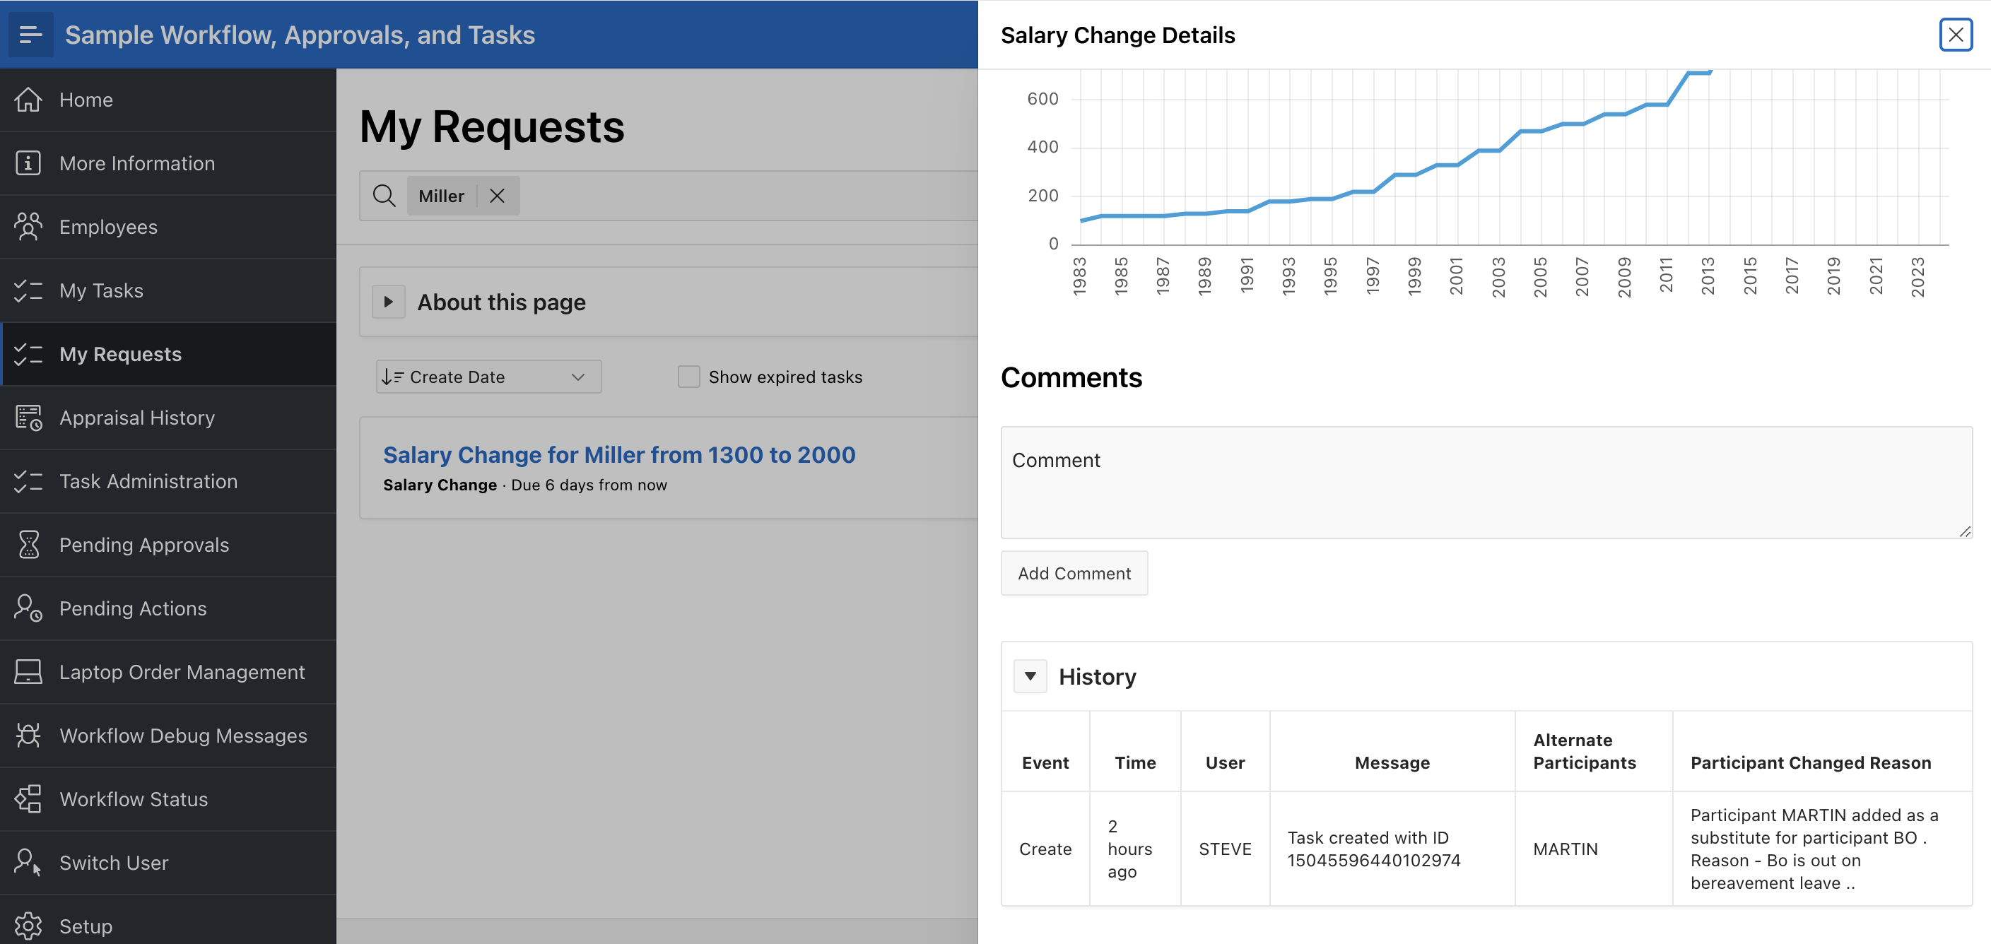Toggle Show expired tasks checkbox
The height and width of the screenshot is (944, 1991).
[688, 377]
